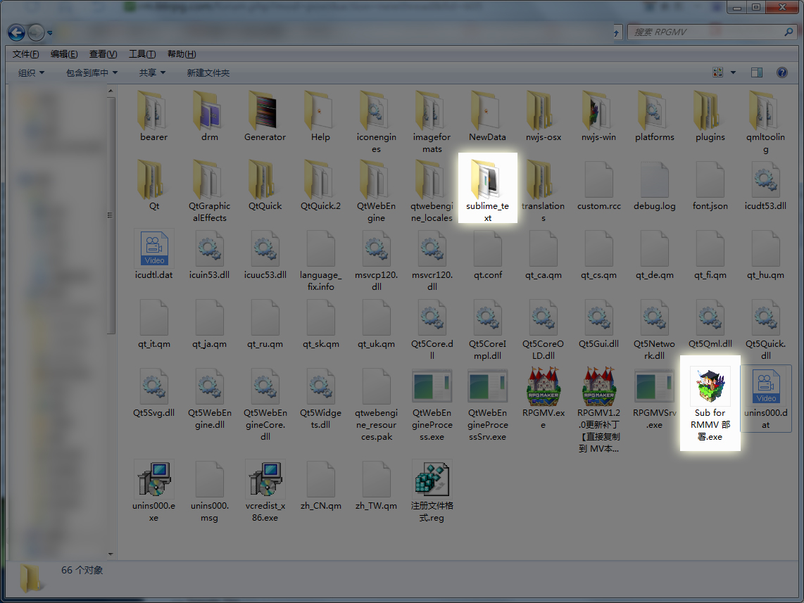The width and height of the screenshot is (804, 603).
Task: Toggle the preview pane button
Action: [x=757, y=72]
